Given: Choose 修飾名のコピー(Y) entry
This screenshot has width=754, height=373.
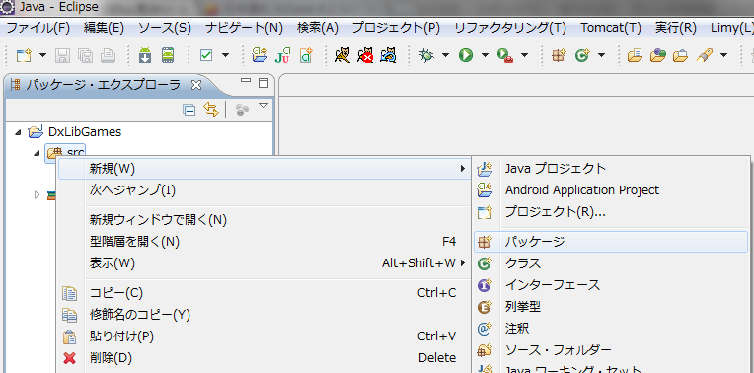Looking at the screenshot, I should point(264,315).
